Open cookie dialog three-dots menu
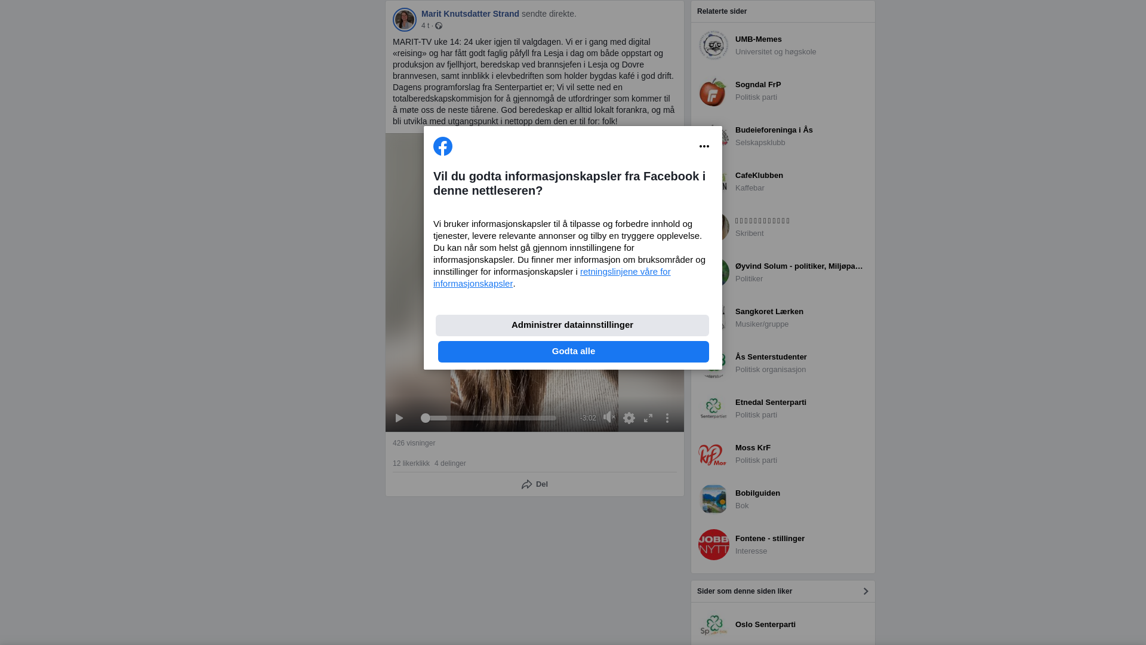The height and width of the screenshot is (645, 1146). click(x=704, y=146)
